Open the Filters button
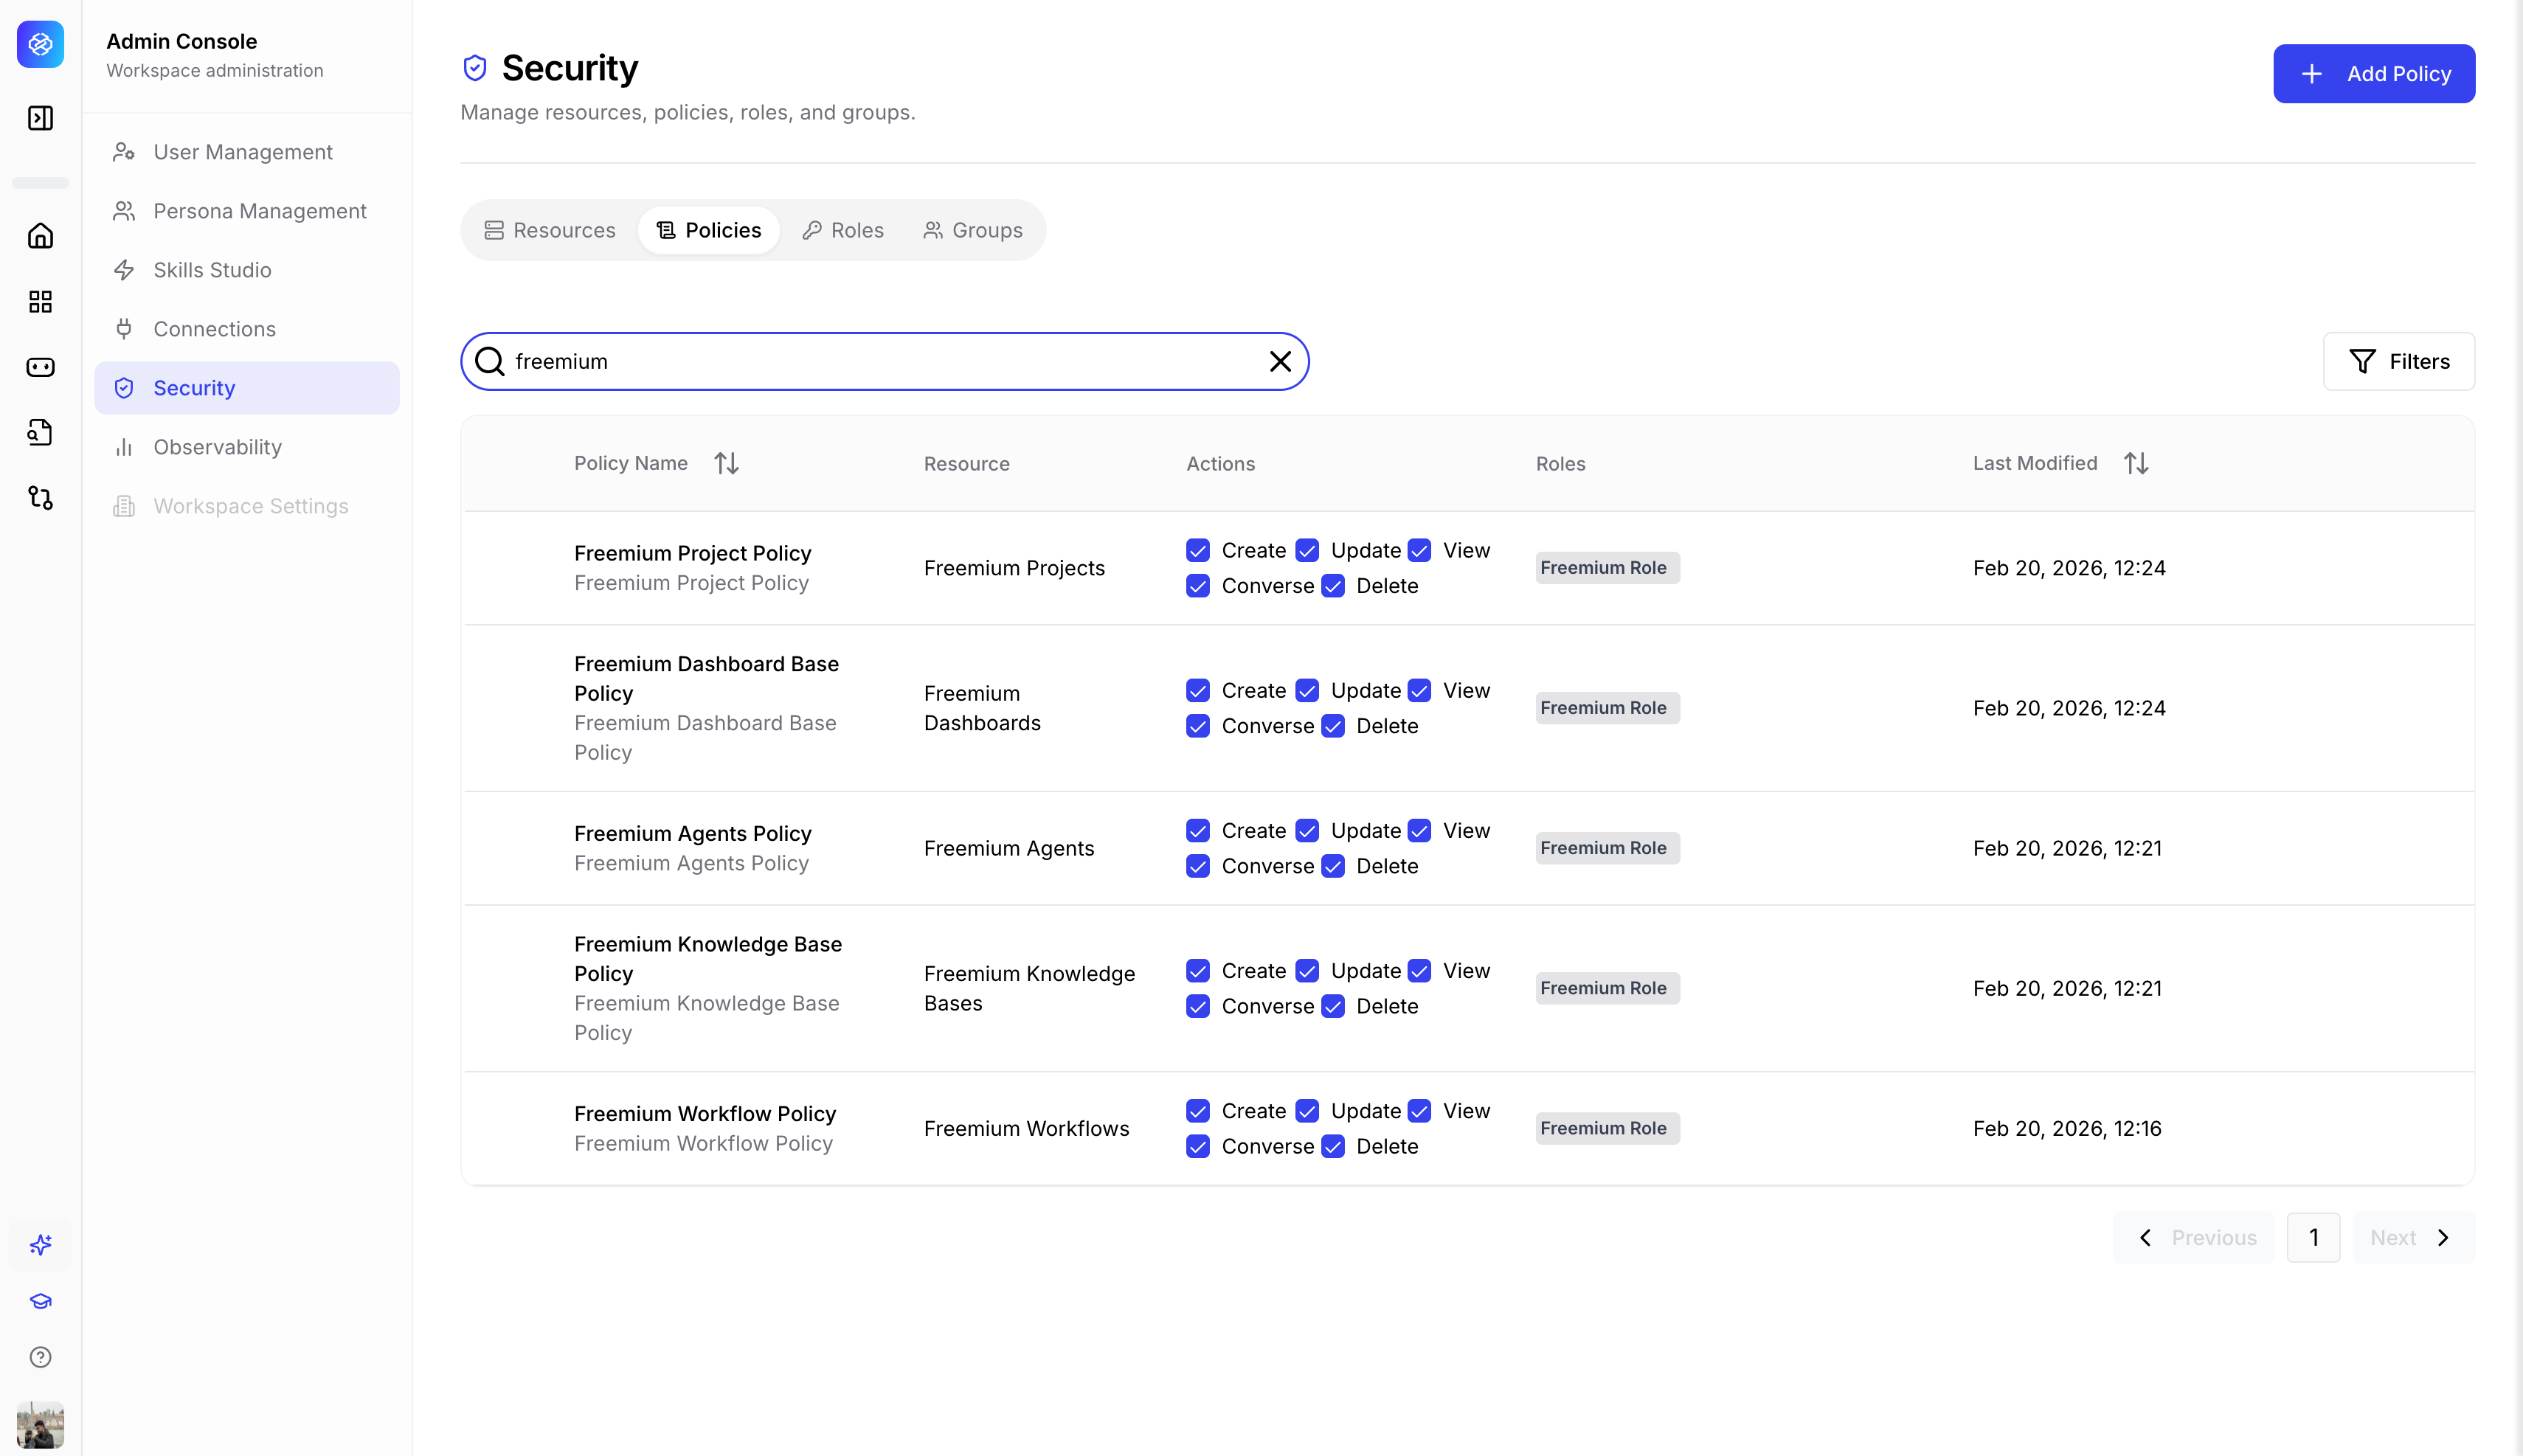Viewport: 2523px width, 1456px height. tap(2399, 361)
